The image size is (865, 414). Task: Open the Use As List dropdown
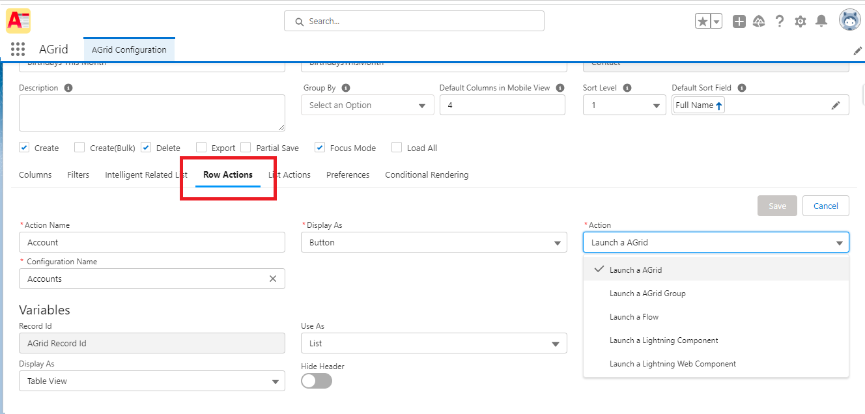pyautogui.click(x=434, y=343)
